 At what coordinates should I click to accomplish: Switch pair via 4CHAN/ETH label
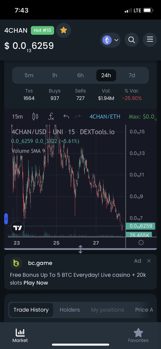pos(105,117)
